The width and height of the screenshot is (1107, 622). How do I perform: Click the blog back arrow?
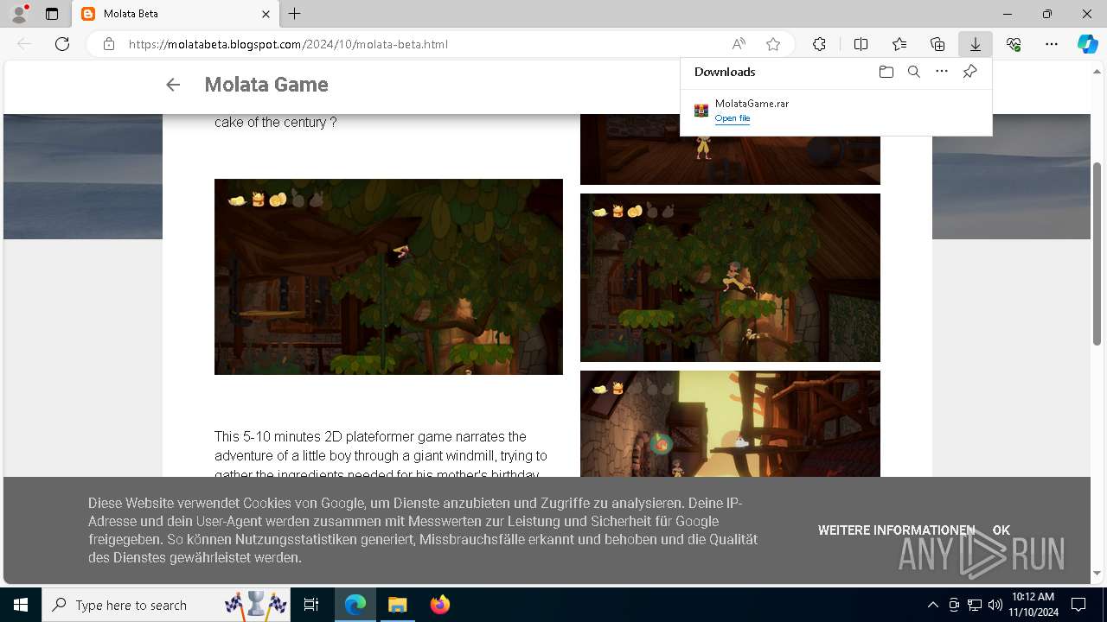(173, 85)
